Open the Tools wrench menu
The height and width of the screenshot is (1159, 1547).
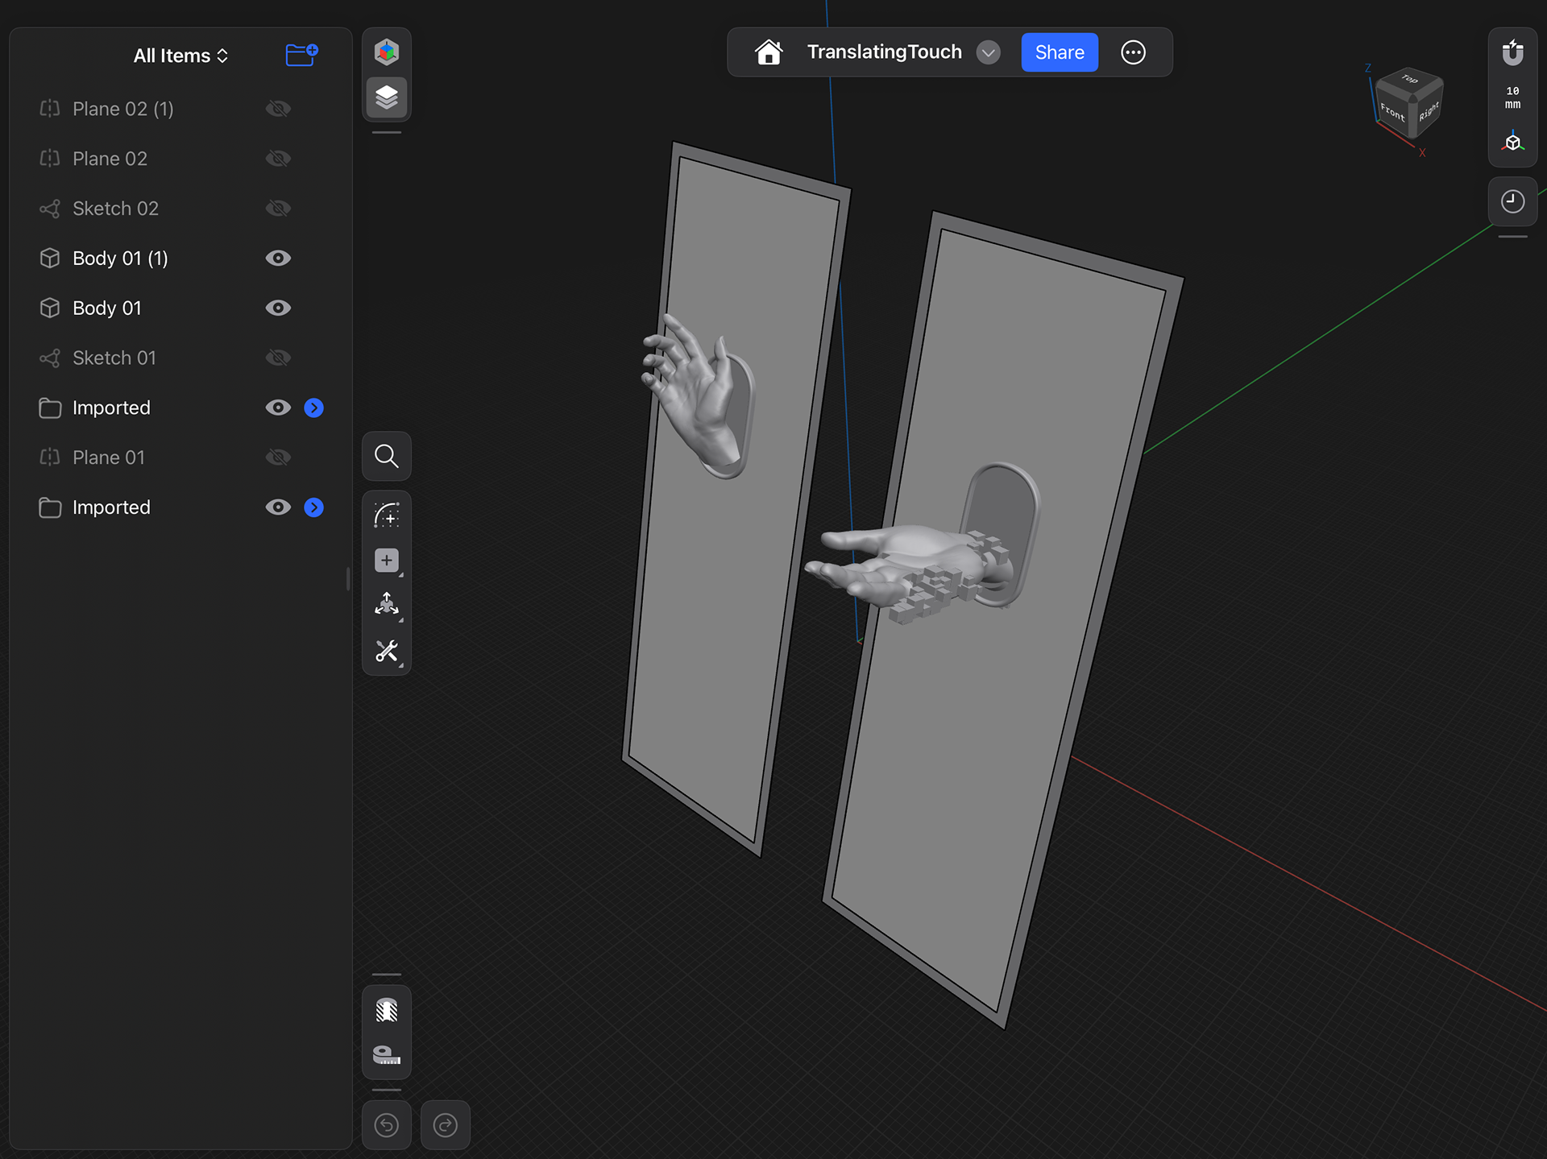387,651
